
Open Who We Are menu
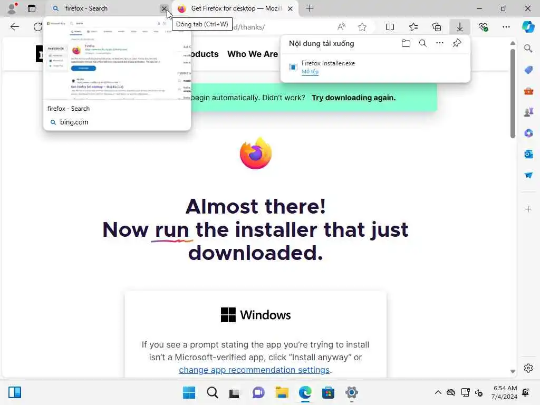253,54
